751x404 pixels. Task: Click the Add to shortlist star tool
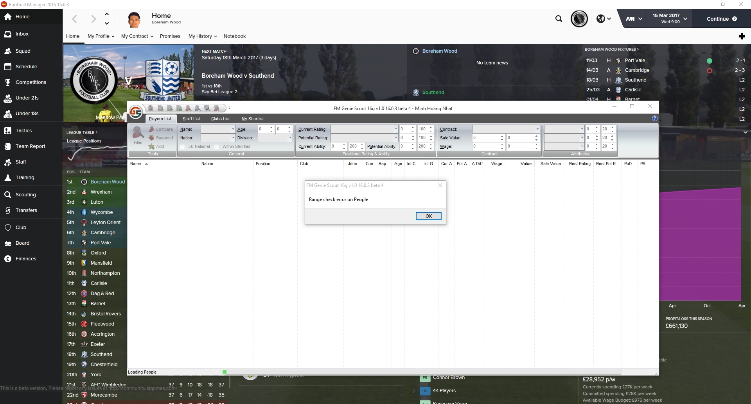156,146
